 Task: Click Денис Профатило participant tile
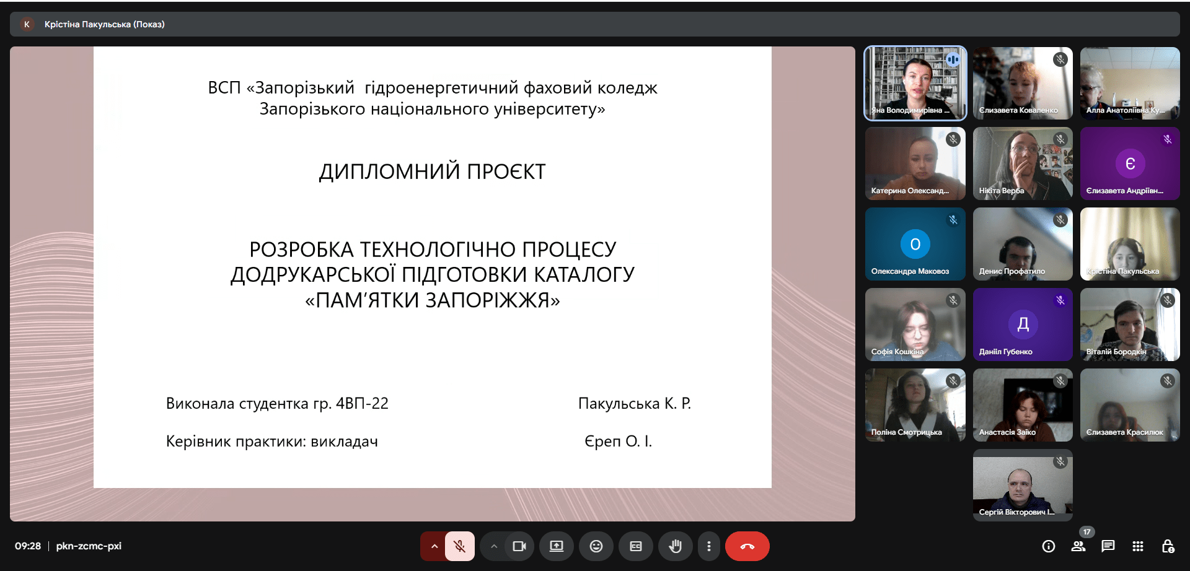pyautogui.click(x=1023, y=244)
